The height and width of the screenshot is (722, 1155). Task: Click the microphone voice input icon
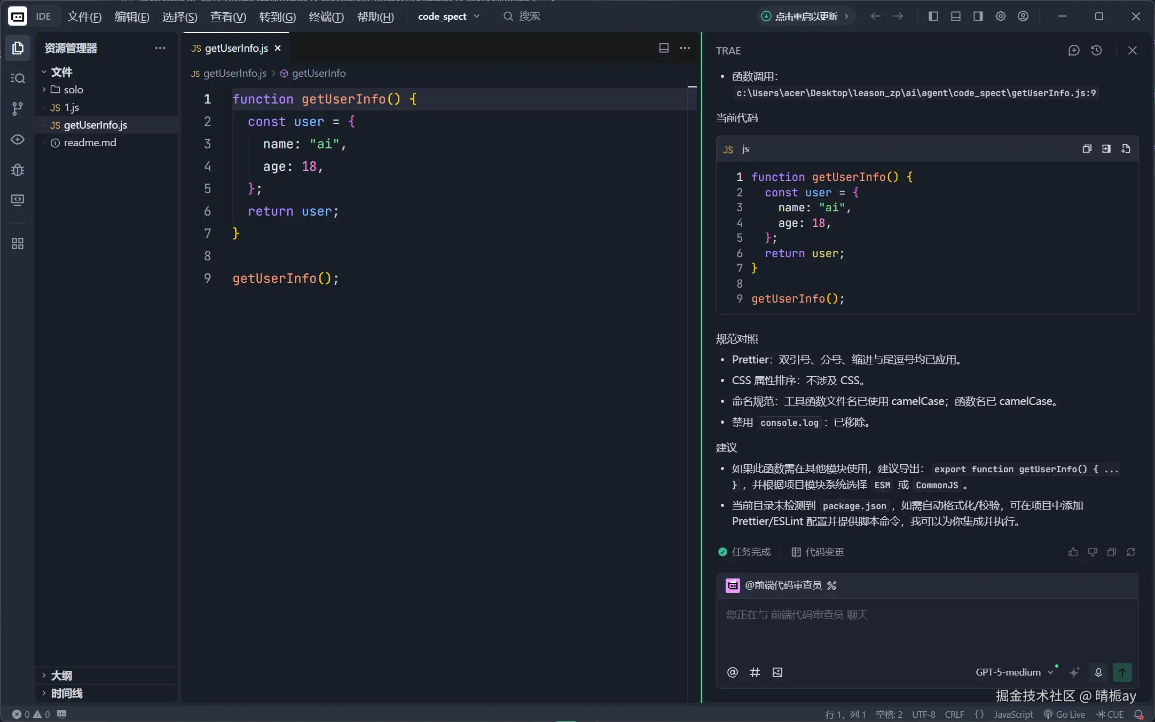1098,672
